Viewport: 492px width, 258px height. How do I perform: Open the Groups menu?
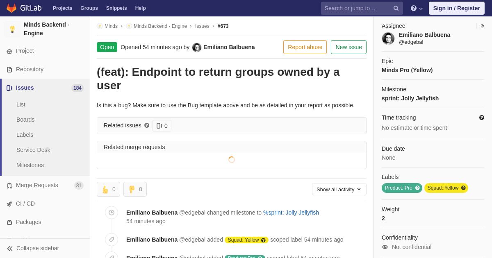89,8
